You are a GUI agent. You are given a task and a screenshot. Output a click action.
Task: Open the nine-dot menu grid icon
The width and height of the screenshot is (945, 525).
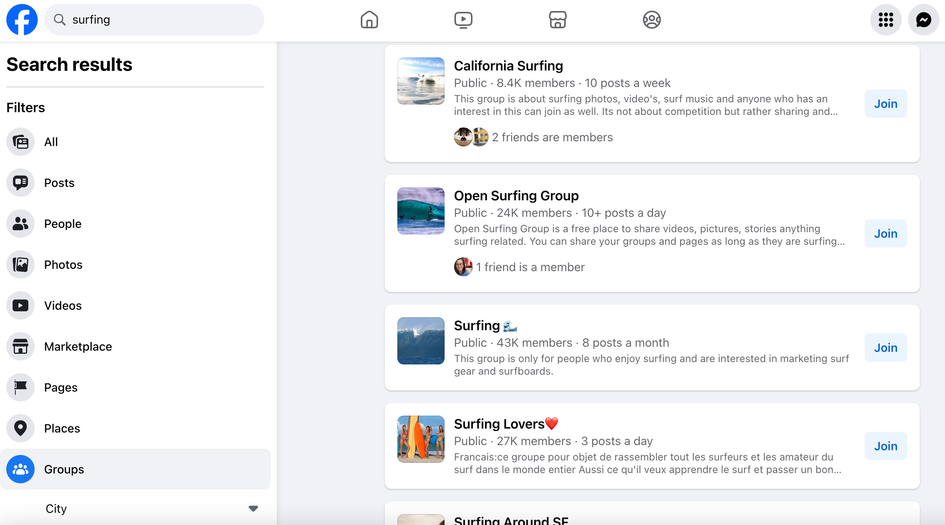tap(886, 20)
